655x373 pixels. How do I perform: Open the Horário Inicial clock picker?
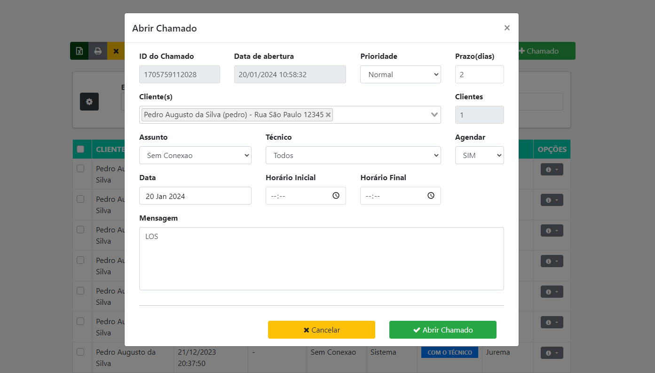tap(336, 196)
